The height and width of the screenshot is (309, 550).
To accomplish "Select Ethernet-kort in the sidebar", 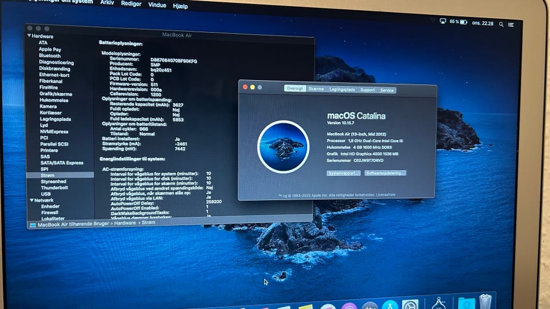I will click(x=54, y=74).
